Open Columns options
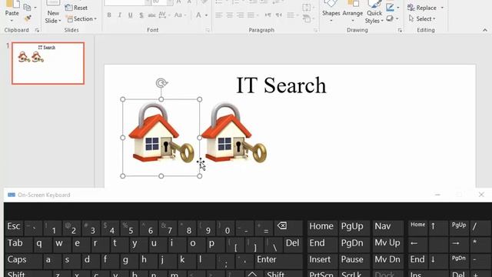This screenshot has height=277, width=492. coord(292,15)
